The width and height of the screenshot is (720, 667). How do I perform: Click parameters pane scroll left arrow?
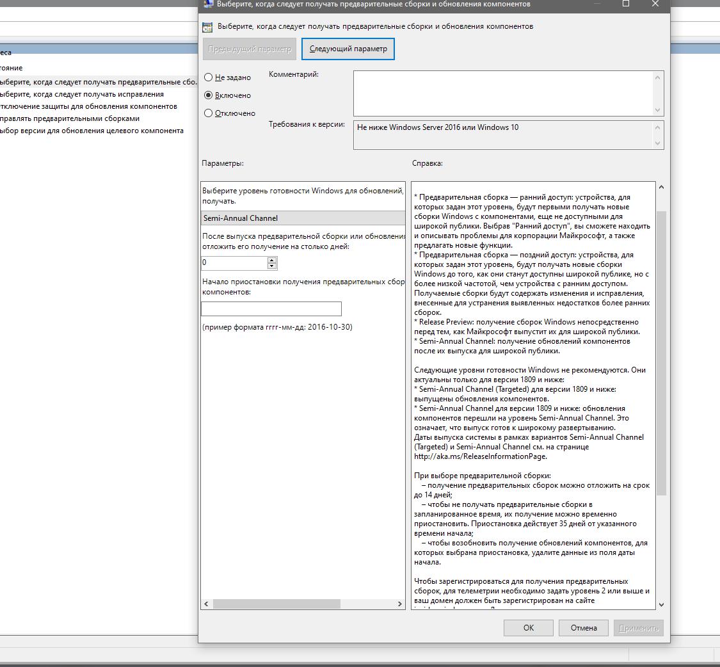coord(206,604)
